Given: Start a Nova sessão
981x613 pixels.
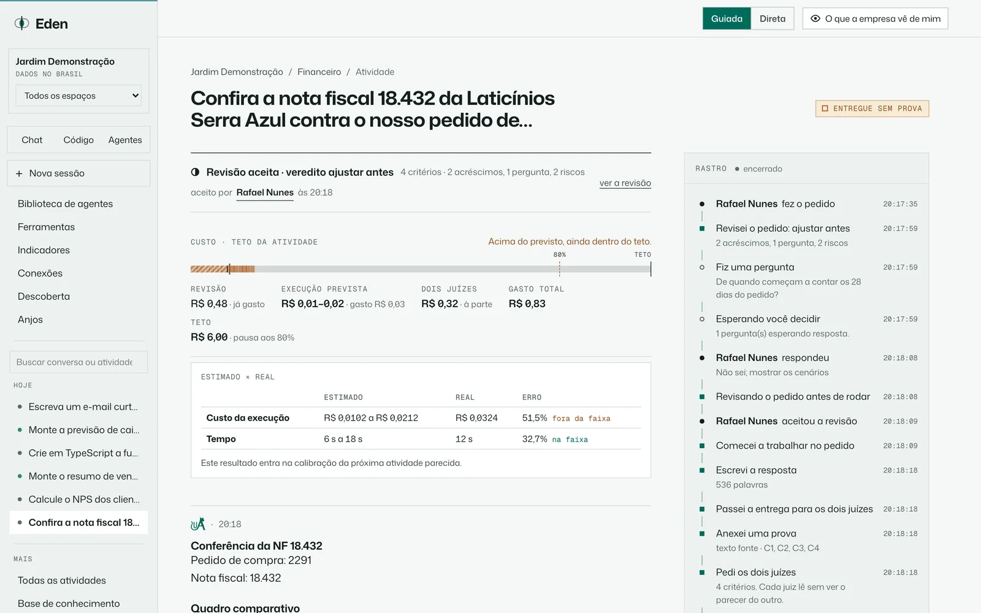Looking at the screenshot, I should (x=78, y=173).
